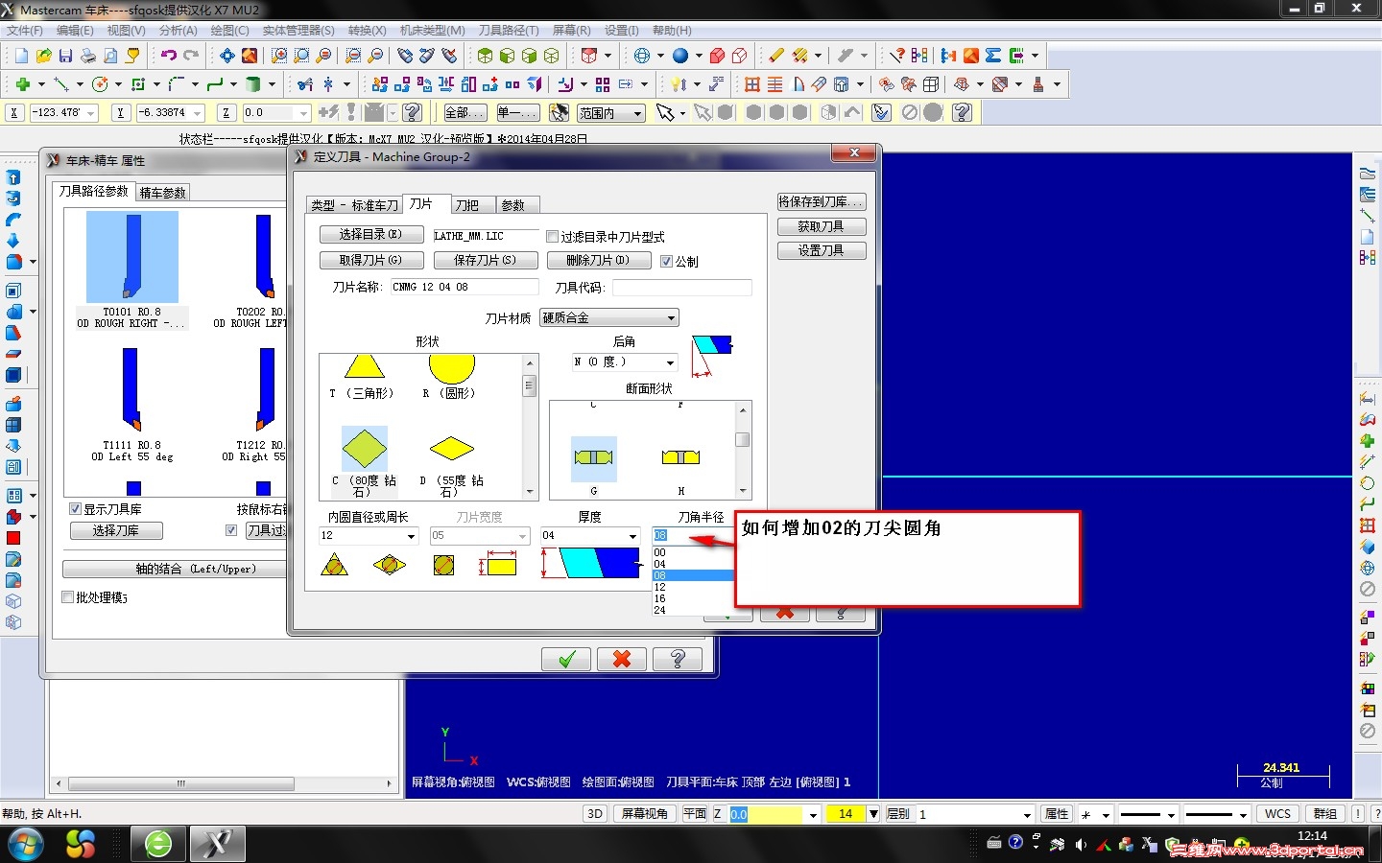Toggle the 显示刀具库 checkbox

point(75,509)
